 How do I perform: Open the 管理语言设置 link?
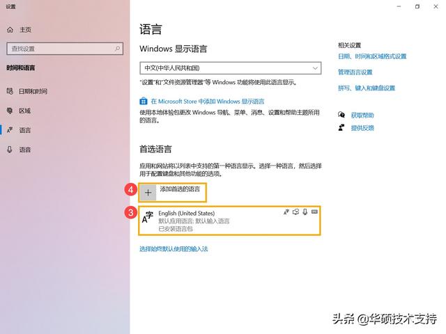click(355, 72)
